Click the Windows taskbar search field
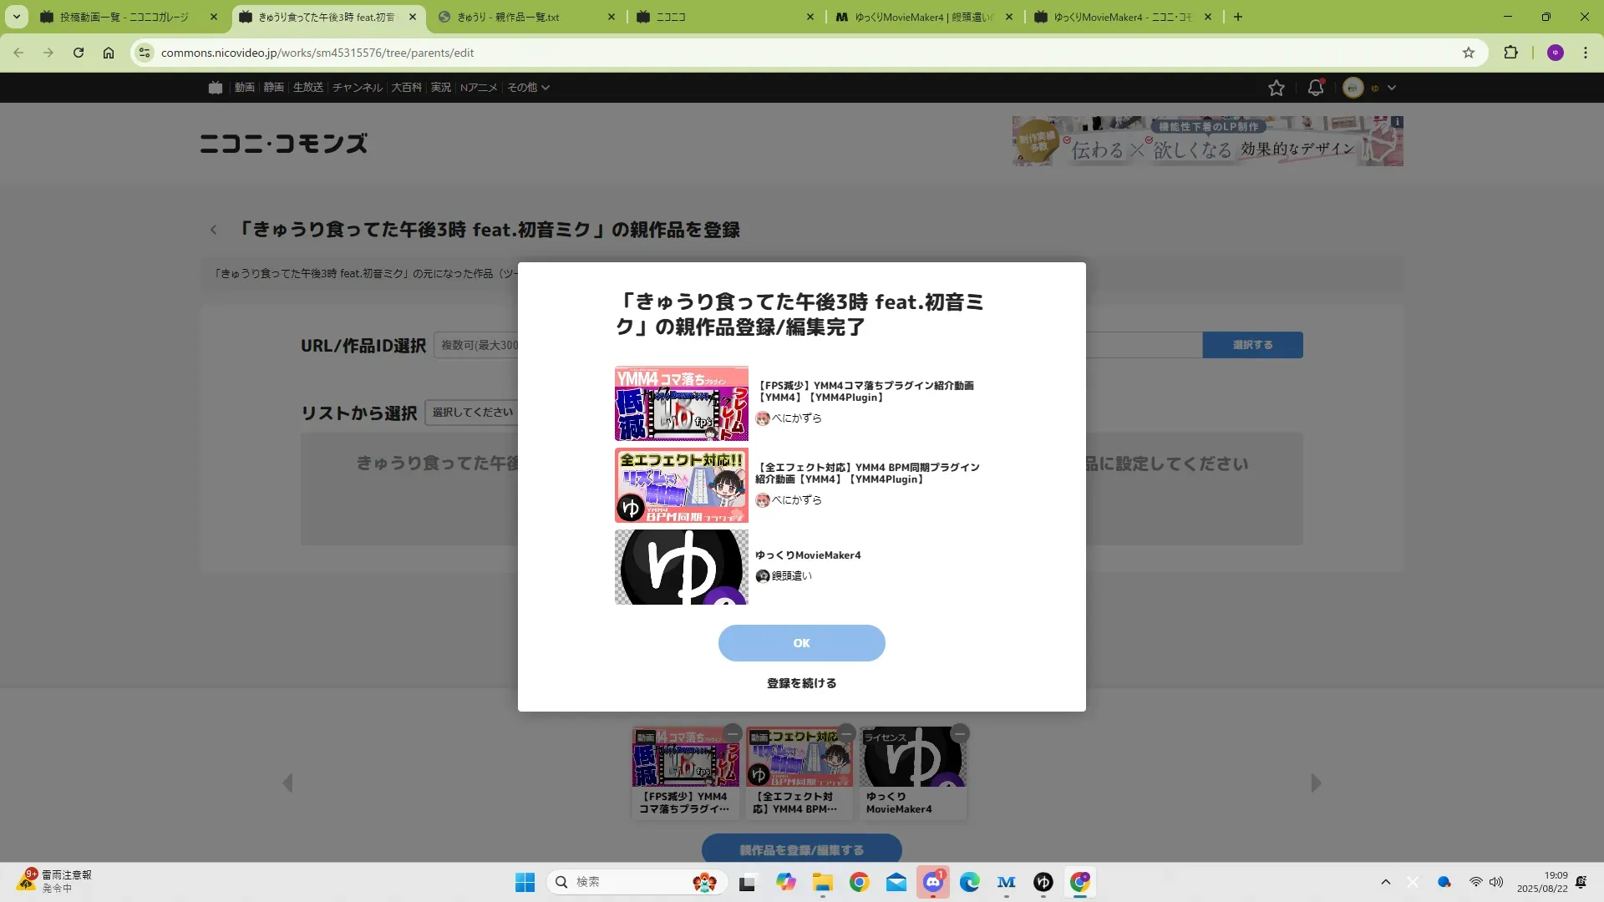Viewport: 1604px width, 902px height. click(x=627, y=882)
